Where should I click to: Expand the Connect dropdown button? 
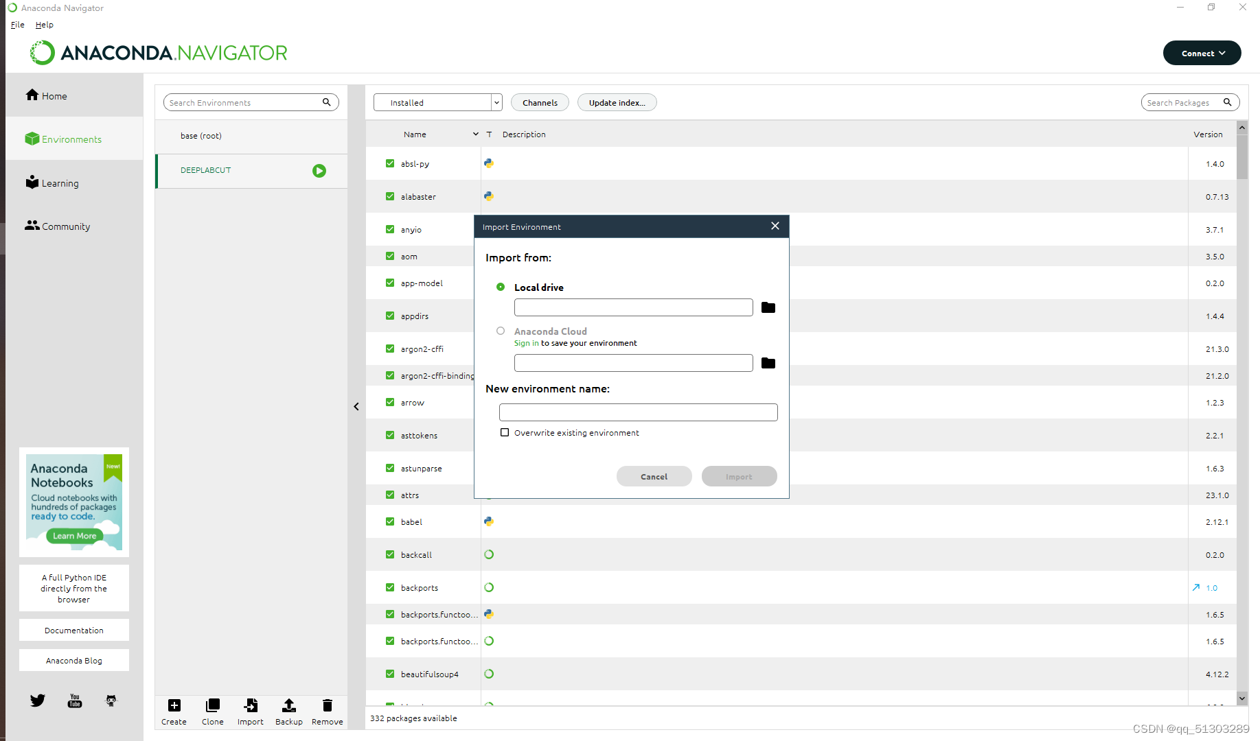click(1202, 53)
